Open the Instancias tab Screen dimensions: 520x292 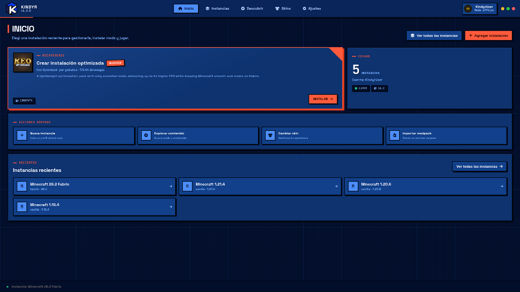[217, 8]
